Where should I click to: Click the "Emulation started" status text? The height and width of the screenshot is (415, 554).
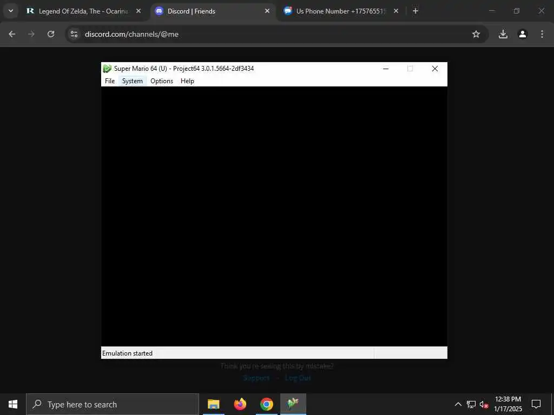127,353
